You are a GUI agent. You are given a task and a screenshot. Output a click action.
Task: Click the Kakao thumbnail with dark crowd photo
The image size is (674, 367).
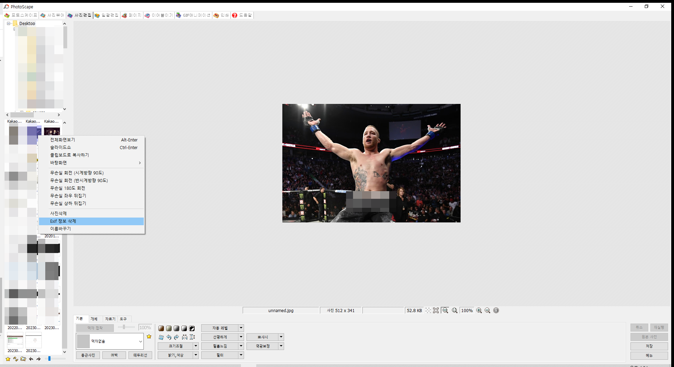click(x=52, y=131)
